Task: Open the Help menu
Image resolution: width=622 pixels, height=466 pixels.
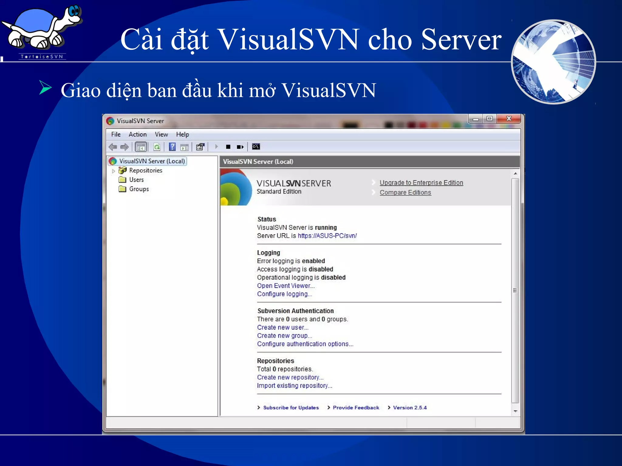Action: pos(182,134)
